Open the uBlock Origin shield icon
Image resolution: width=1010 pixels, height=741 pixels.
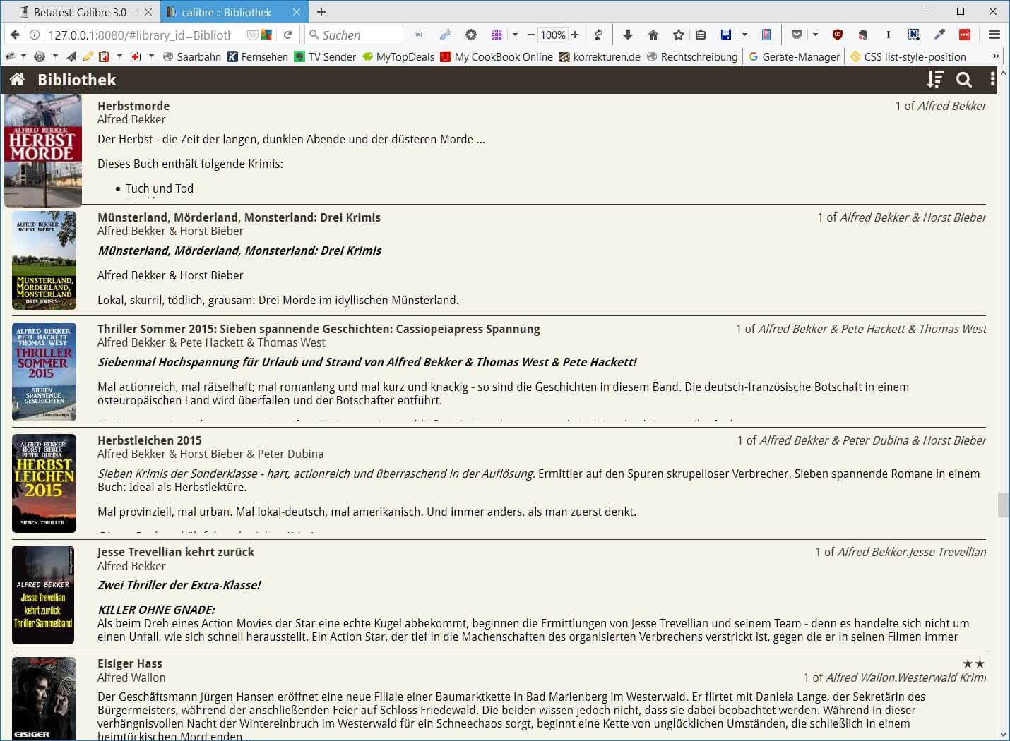click(x=838, y=35)
